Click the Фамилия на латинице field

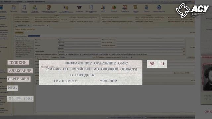coord(150,40)
